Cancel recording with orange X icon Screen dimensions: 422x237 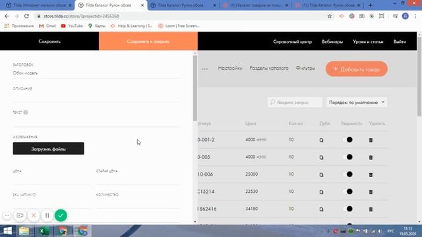click(x=34, y=215)
